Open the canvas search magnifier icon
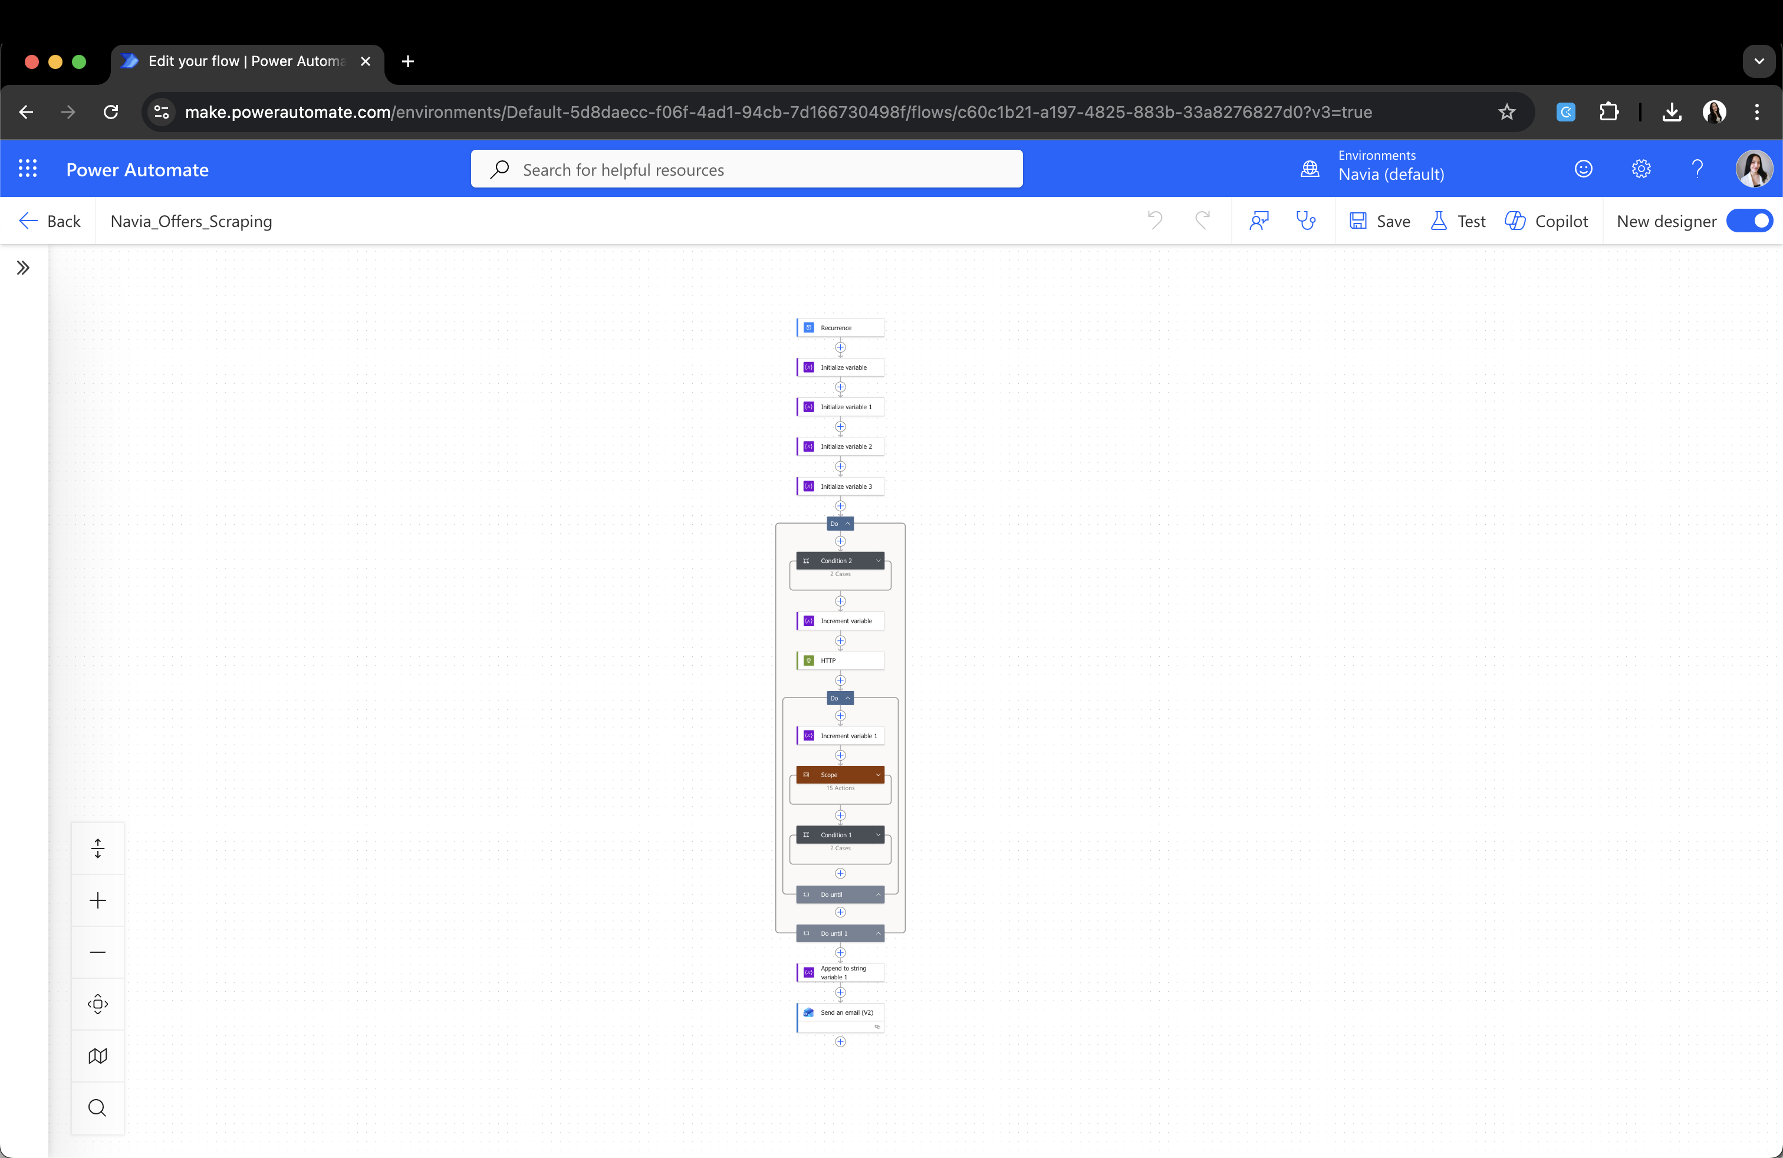The height and width of the screenshot is (1158, 1783). pyautogui.click(x=97, y=1108)
